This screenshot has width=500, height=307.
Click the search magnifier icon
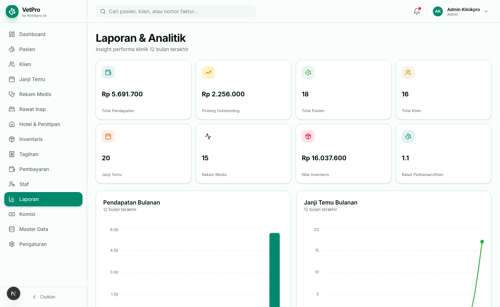point(103,11)
